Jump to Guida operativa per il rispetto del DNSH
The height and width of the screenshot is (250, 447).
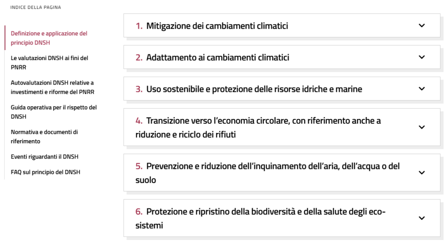click(x=54, y=112)
